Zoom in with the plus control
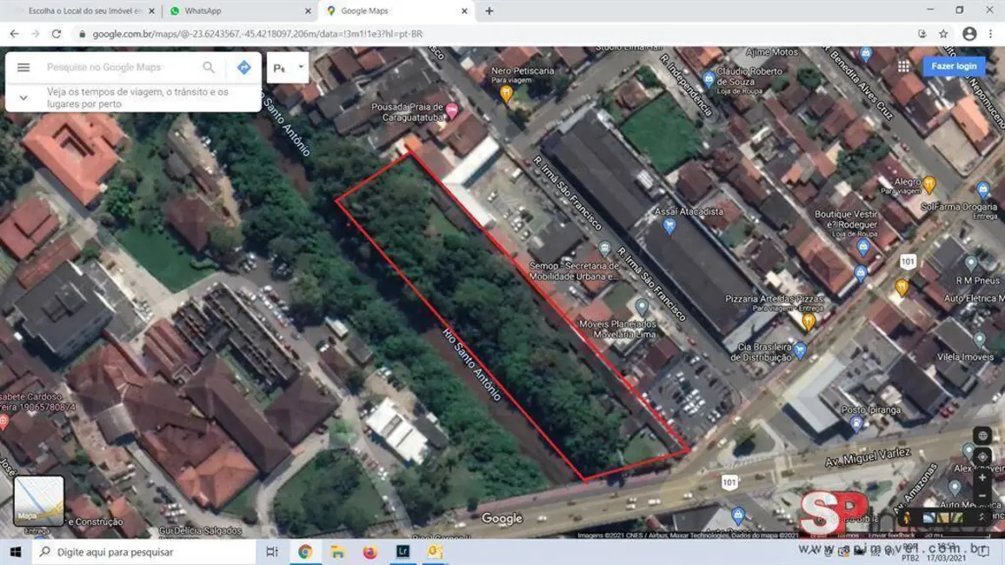 (x=982, y=477)
